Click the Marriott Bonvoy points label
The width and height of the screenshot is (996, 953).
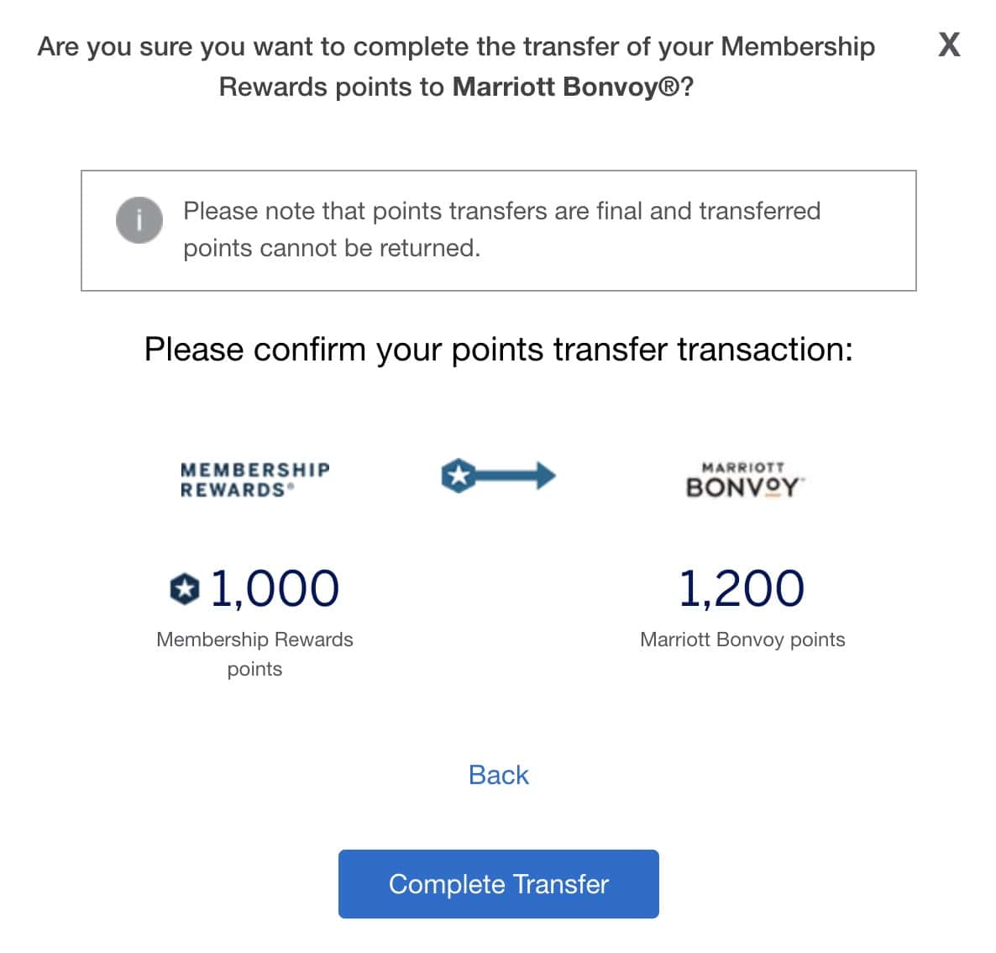742,639
